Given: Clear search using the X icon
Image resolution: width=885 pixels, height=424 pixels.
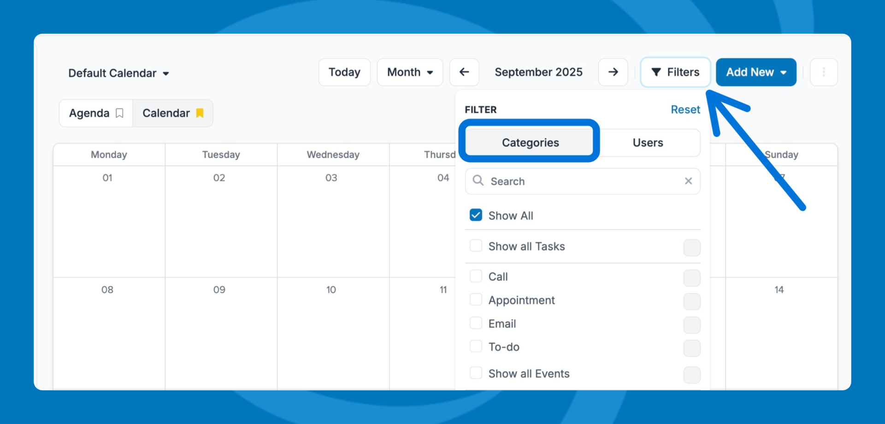Looking at the screenshot, I should (688, 181).
